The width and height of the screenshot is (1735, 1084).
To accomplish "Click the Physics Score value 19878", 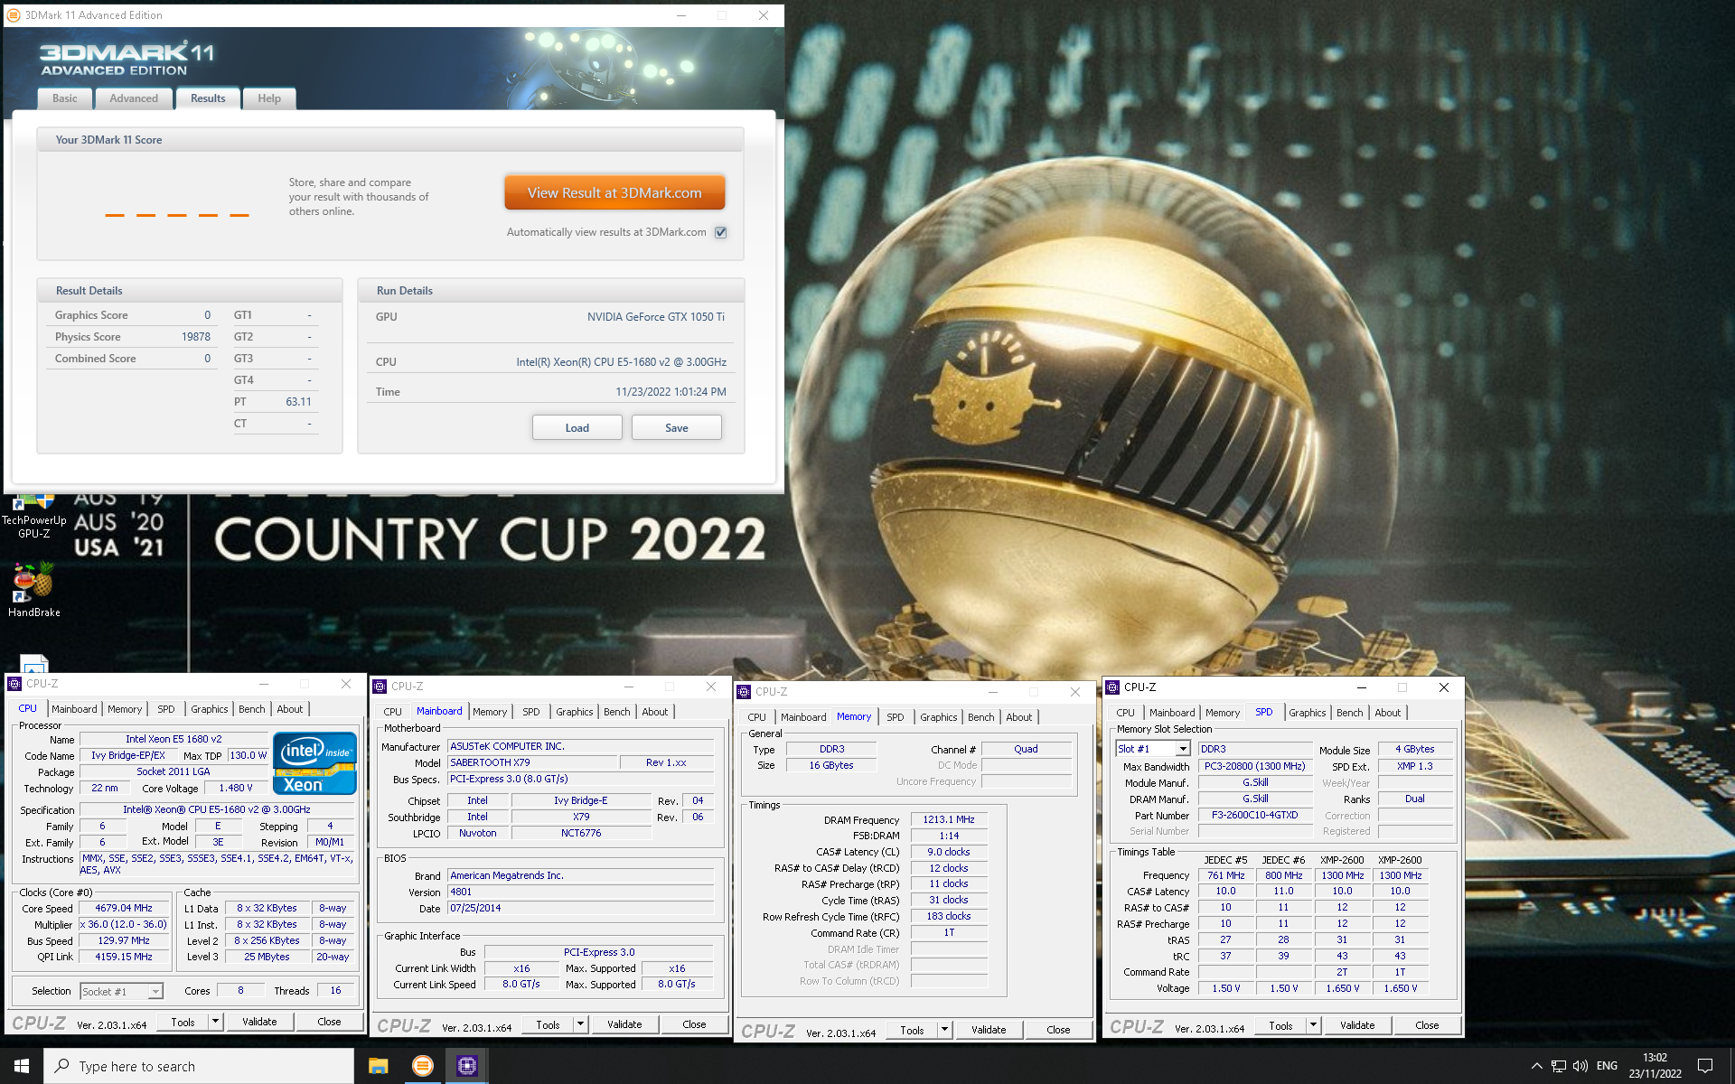I will click(196, 337).
